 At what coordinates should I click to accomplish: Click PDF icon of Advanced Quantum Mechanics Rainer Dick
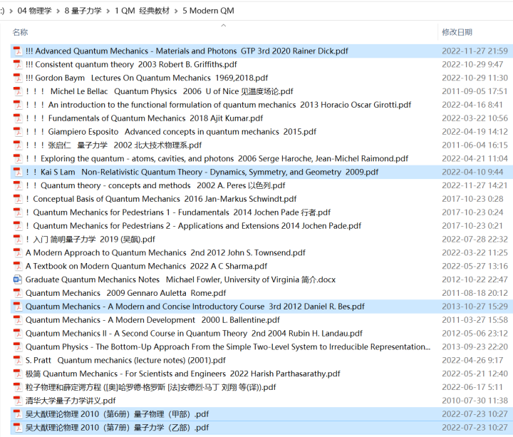point(17,51)
